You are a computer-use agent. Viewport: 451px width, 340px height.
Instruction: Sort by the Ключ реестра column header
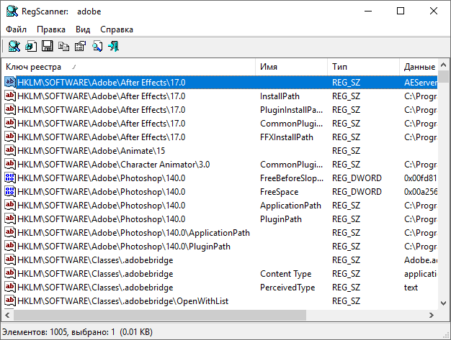(x=128, y=67)
